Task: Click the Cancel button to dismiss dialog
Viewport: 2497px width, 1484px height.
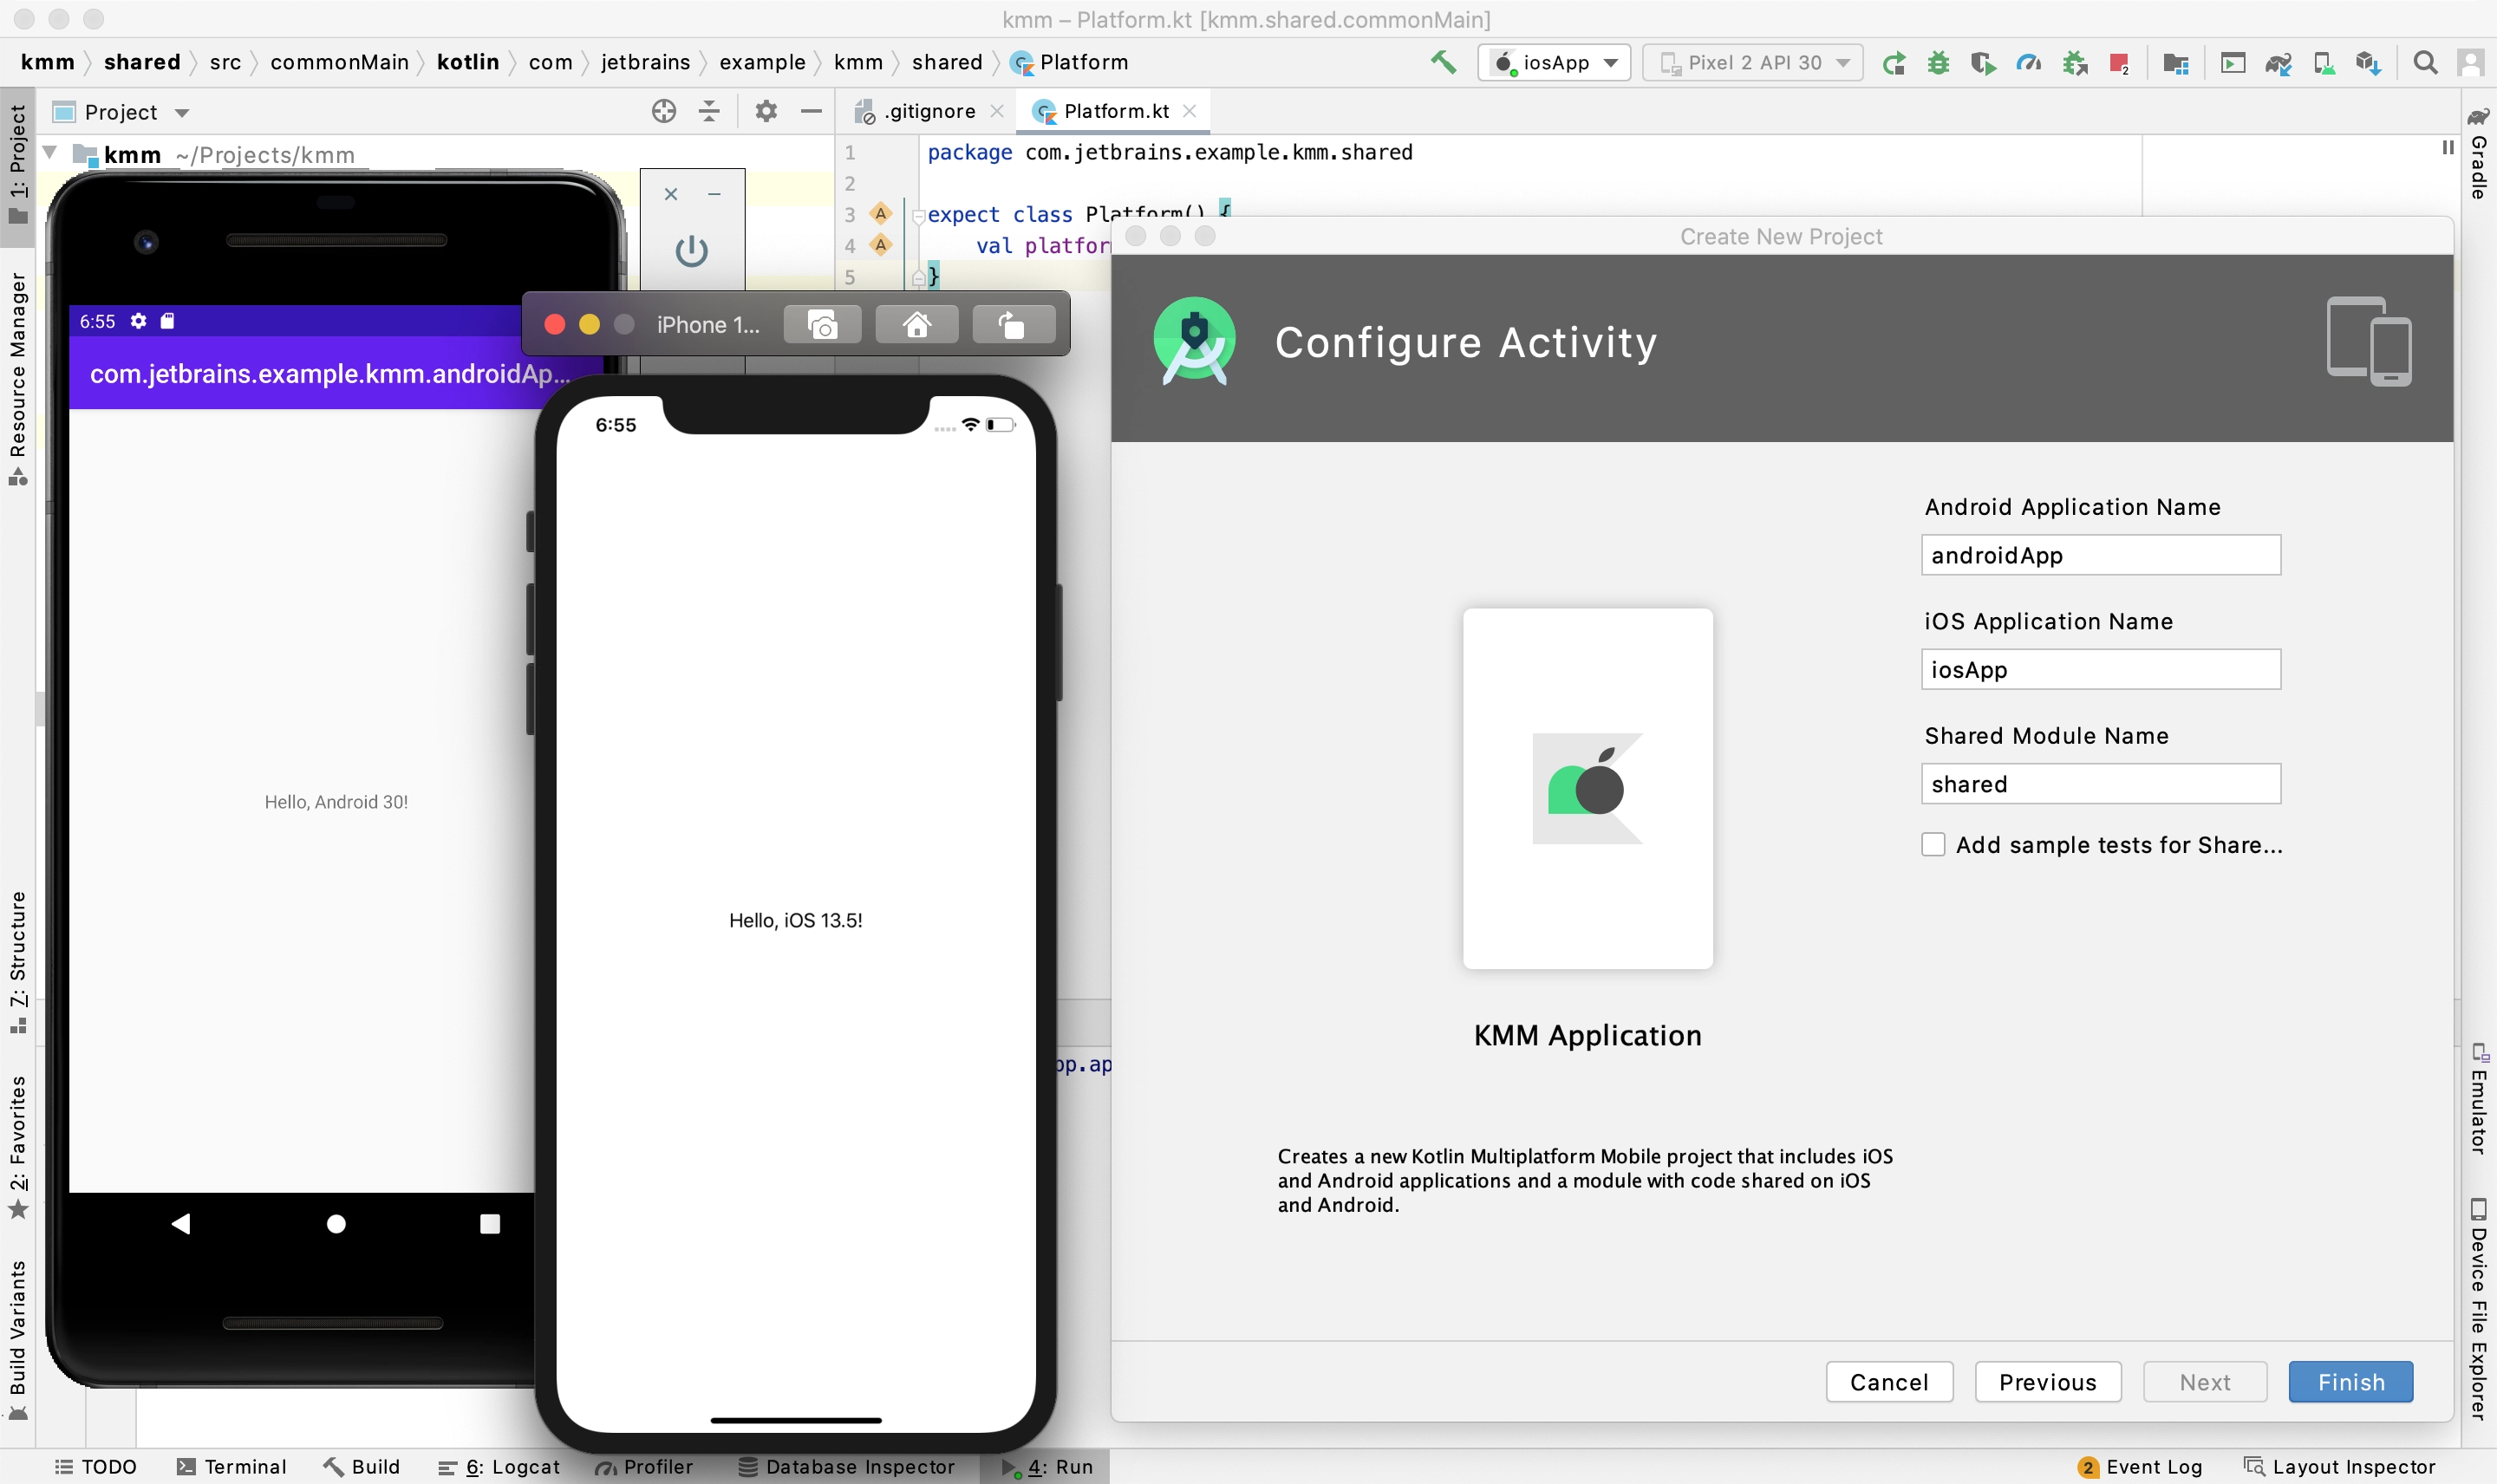Action: [1891, 1382]
